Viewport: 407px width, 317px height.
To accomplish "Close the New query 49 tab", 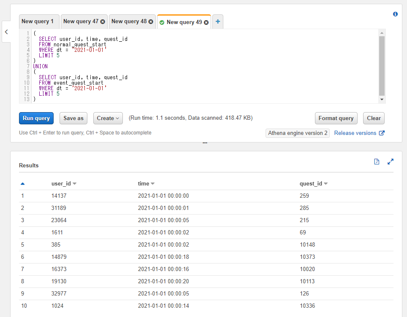I will (206, 22).
